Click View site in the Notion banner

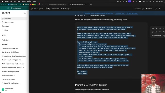coord(120,13)
